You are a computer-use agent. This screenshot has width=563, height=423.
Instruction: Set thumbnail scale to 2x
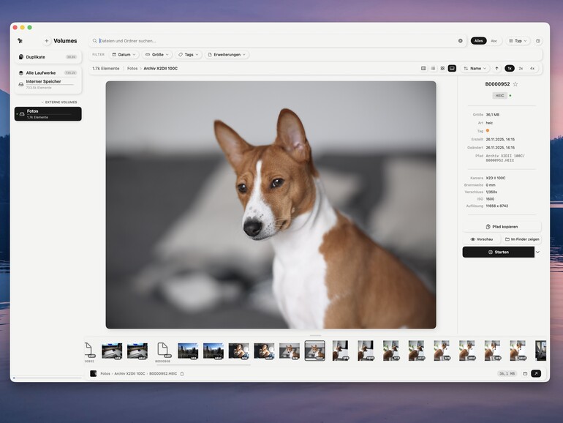coord(521,68)
